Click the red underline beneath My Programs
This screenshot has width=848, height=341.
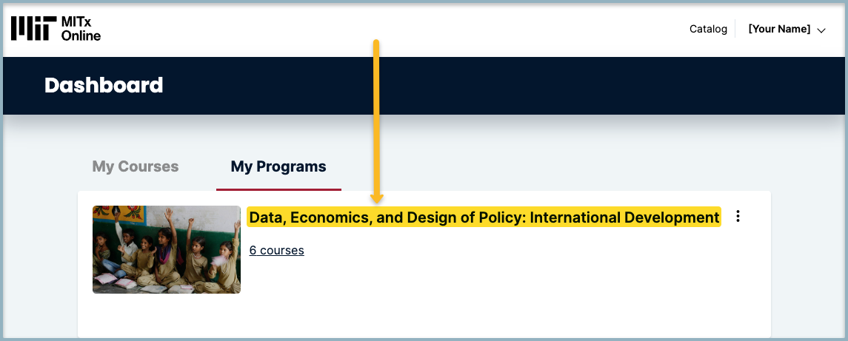pyautogui.click(x=278, y=189)
